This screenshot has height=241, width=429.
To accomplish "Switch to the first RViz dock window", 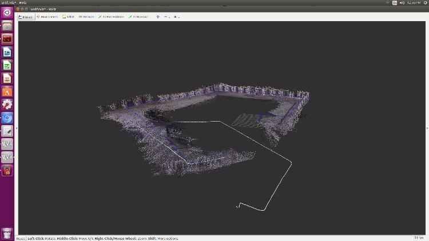I will pyautogui.click(x=7, y=144).
